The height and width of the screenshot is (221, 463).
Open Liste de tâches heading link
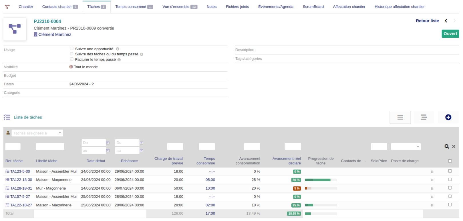[28, 117]
